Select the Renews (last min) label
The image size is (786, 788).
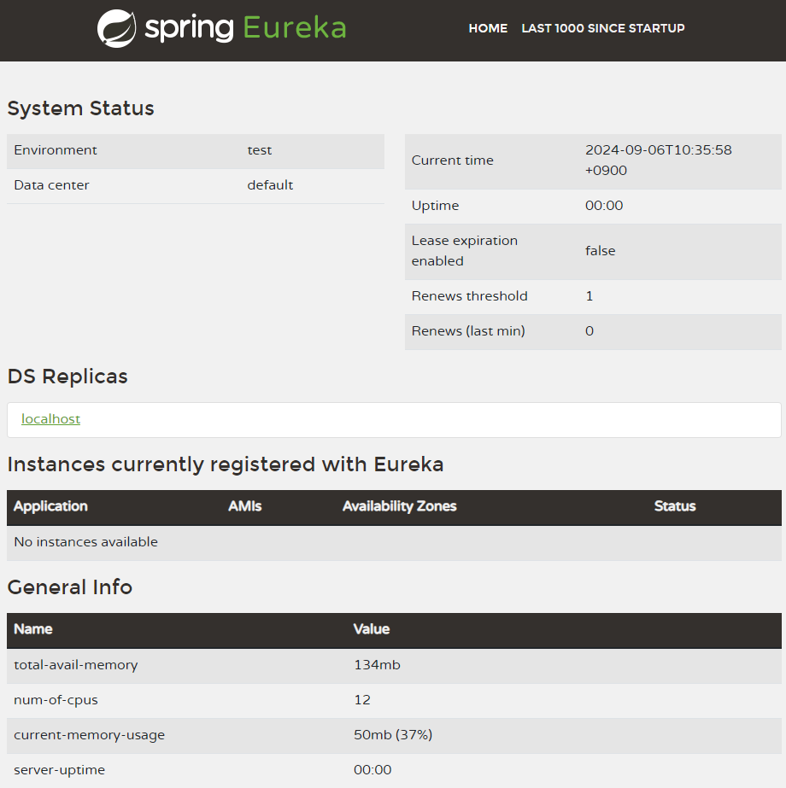pyautogui.click(x=468, y=331)
